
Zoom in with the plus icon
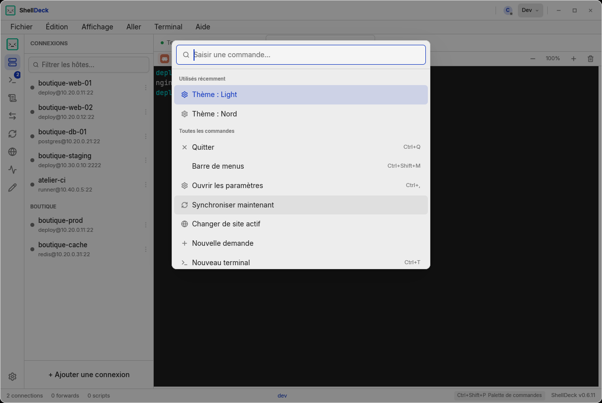tap(574, 59)
